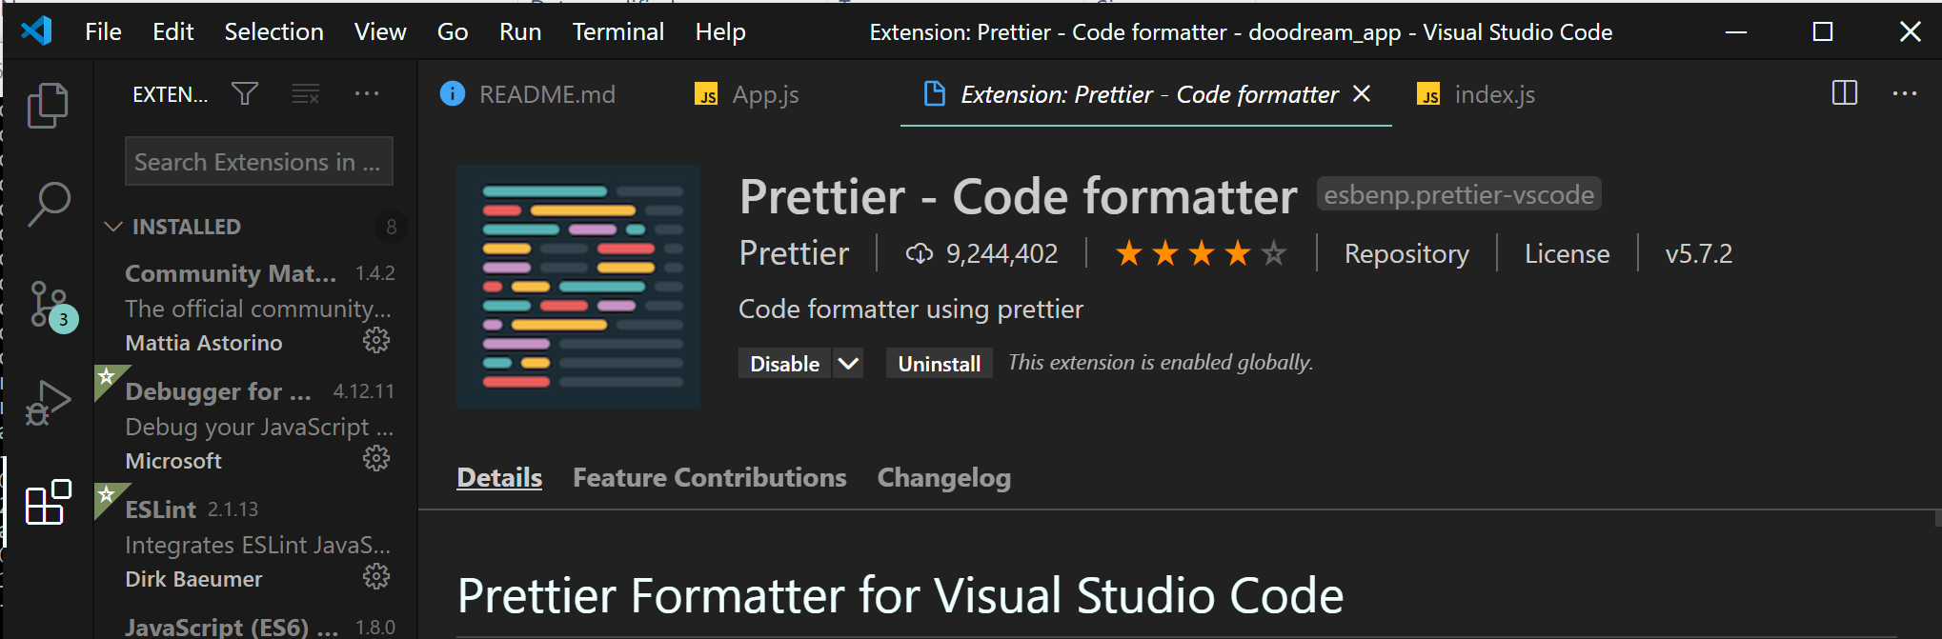
Task: Open Extensions panel more actions menu
Action: [367, 93]
